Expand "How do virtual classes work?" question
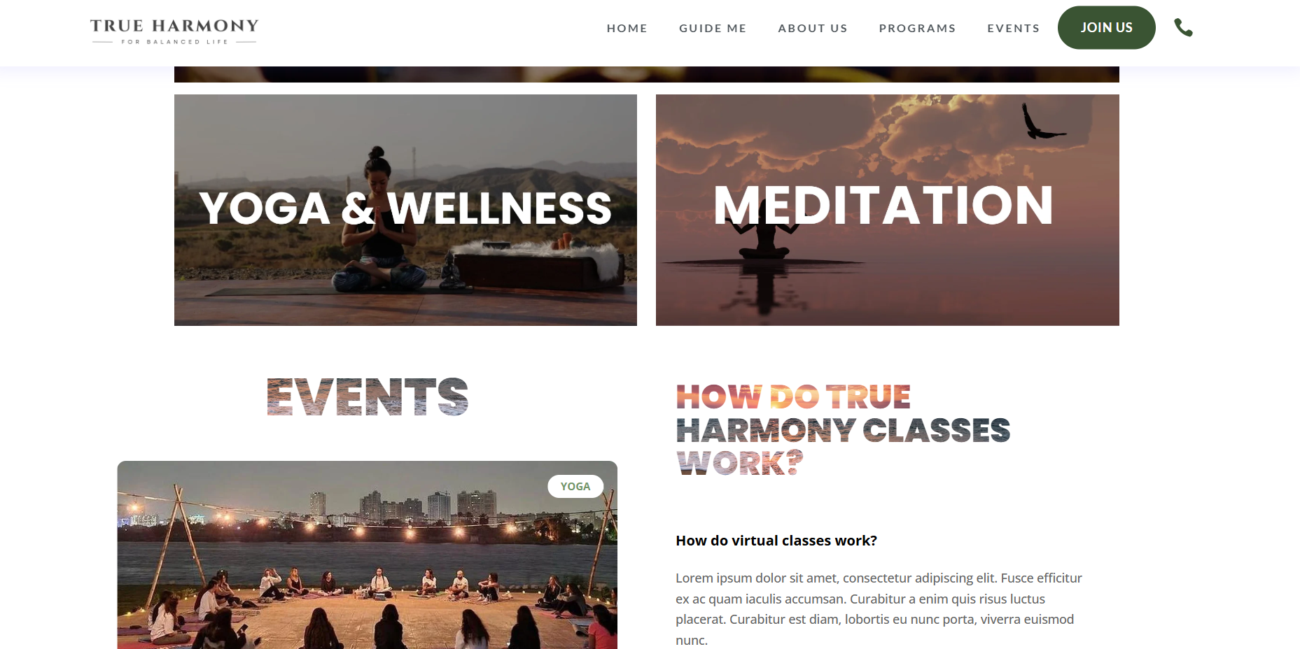The width and height of the screenshot is (1300, 649). [776, 541]
